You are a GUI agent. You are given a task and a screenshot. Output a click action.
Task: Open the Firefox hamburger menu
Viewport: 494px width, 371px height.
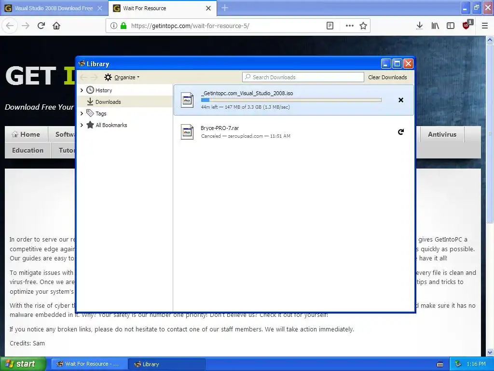485,26
